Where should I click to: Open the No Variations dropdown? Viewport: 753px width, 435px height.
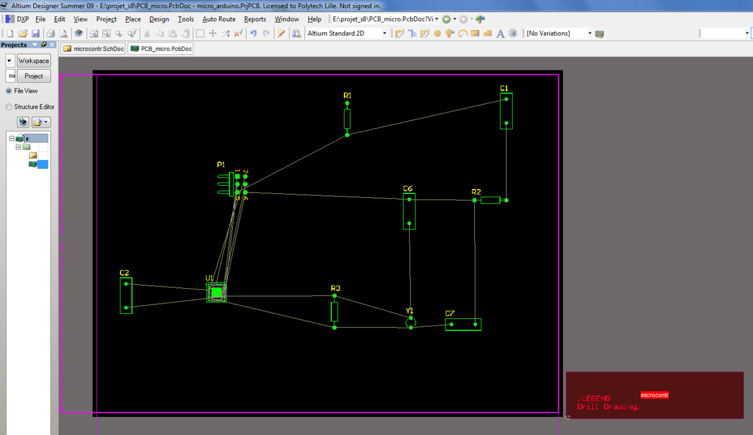pyautogui.click(x=589, y=33)
